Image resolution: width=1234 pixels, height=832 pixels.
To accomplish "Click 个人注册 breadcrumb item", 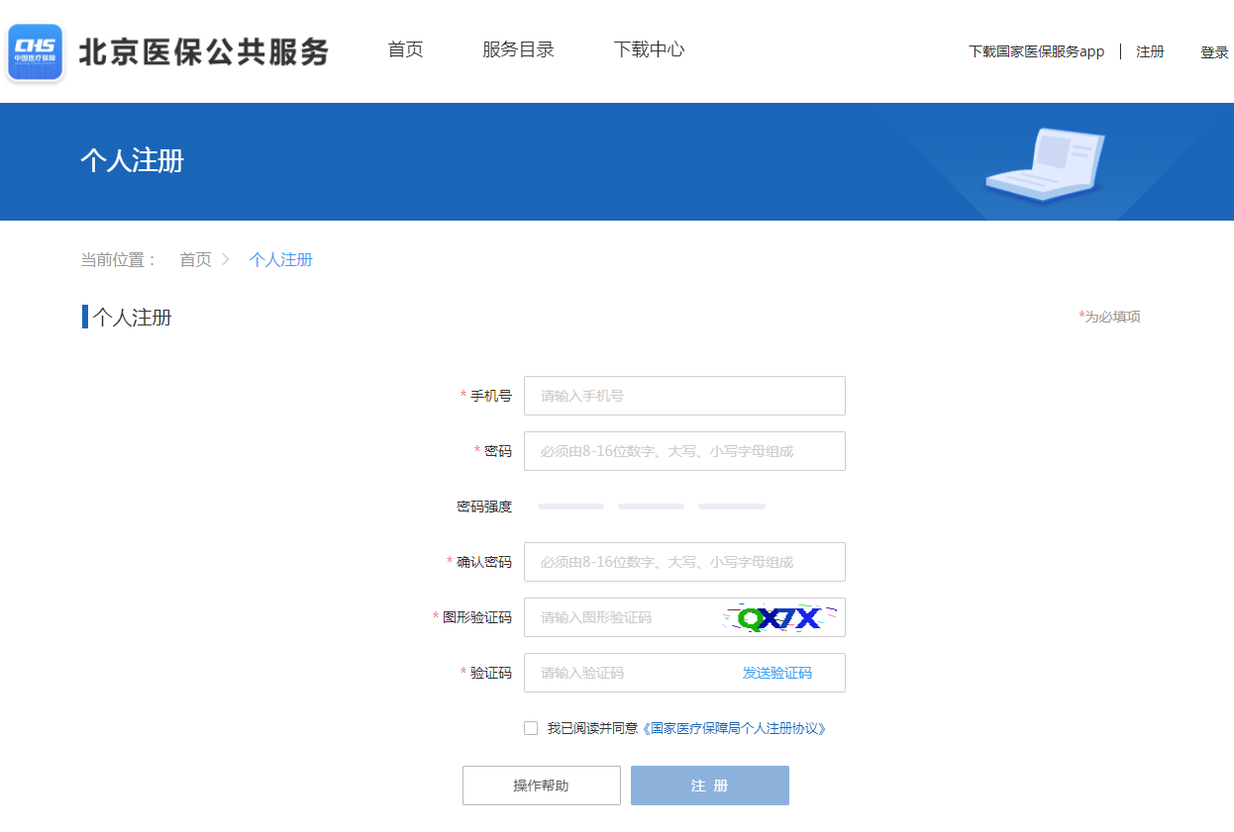I will coord(280,259).
